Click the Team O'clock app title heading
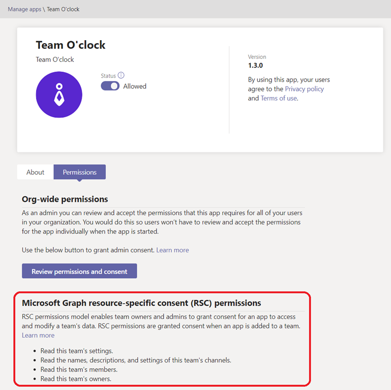 [x=71, y=45]
